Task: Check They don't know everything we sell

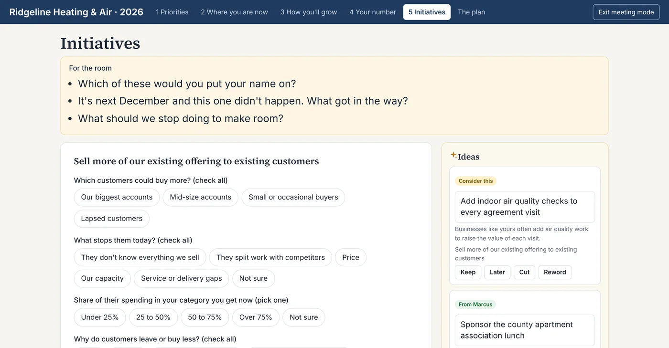Action: (140, 257)
